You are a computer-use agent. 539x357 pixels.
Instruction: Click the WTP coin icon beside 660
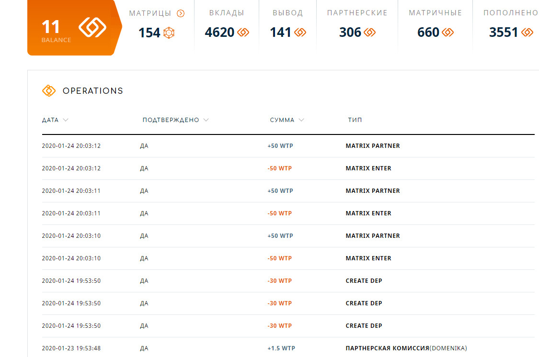[447, 33]
